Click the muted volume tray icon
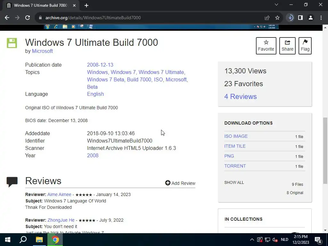 [275, 240]
